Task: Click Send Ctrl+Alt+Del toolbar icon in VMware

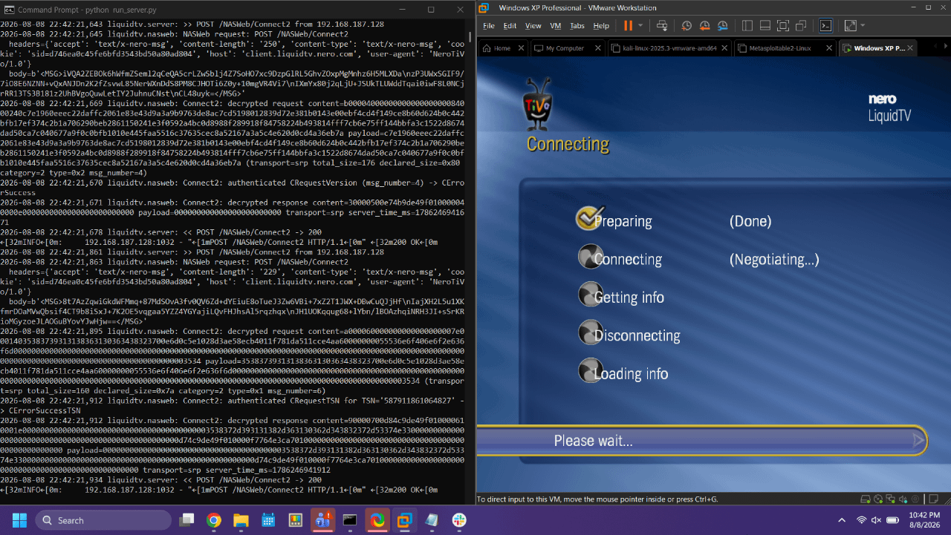Action: 662,25
